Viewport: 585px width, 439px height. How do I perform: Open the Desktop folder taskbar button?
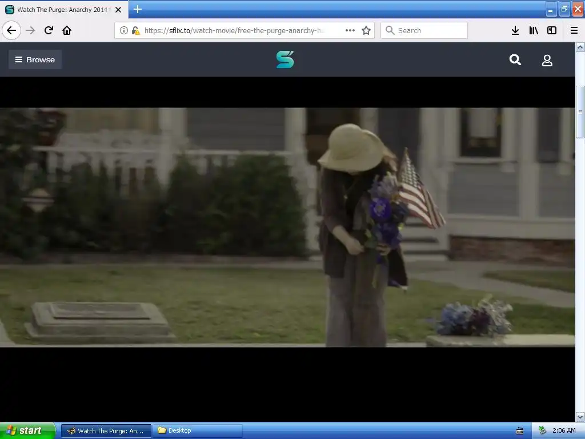198,431
